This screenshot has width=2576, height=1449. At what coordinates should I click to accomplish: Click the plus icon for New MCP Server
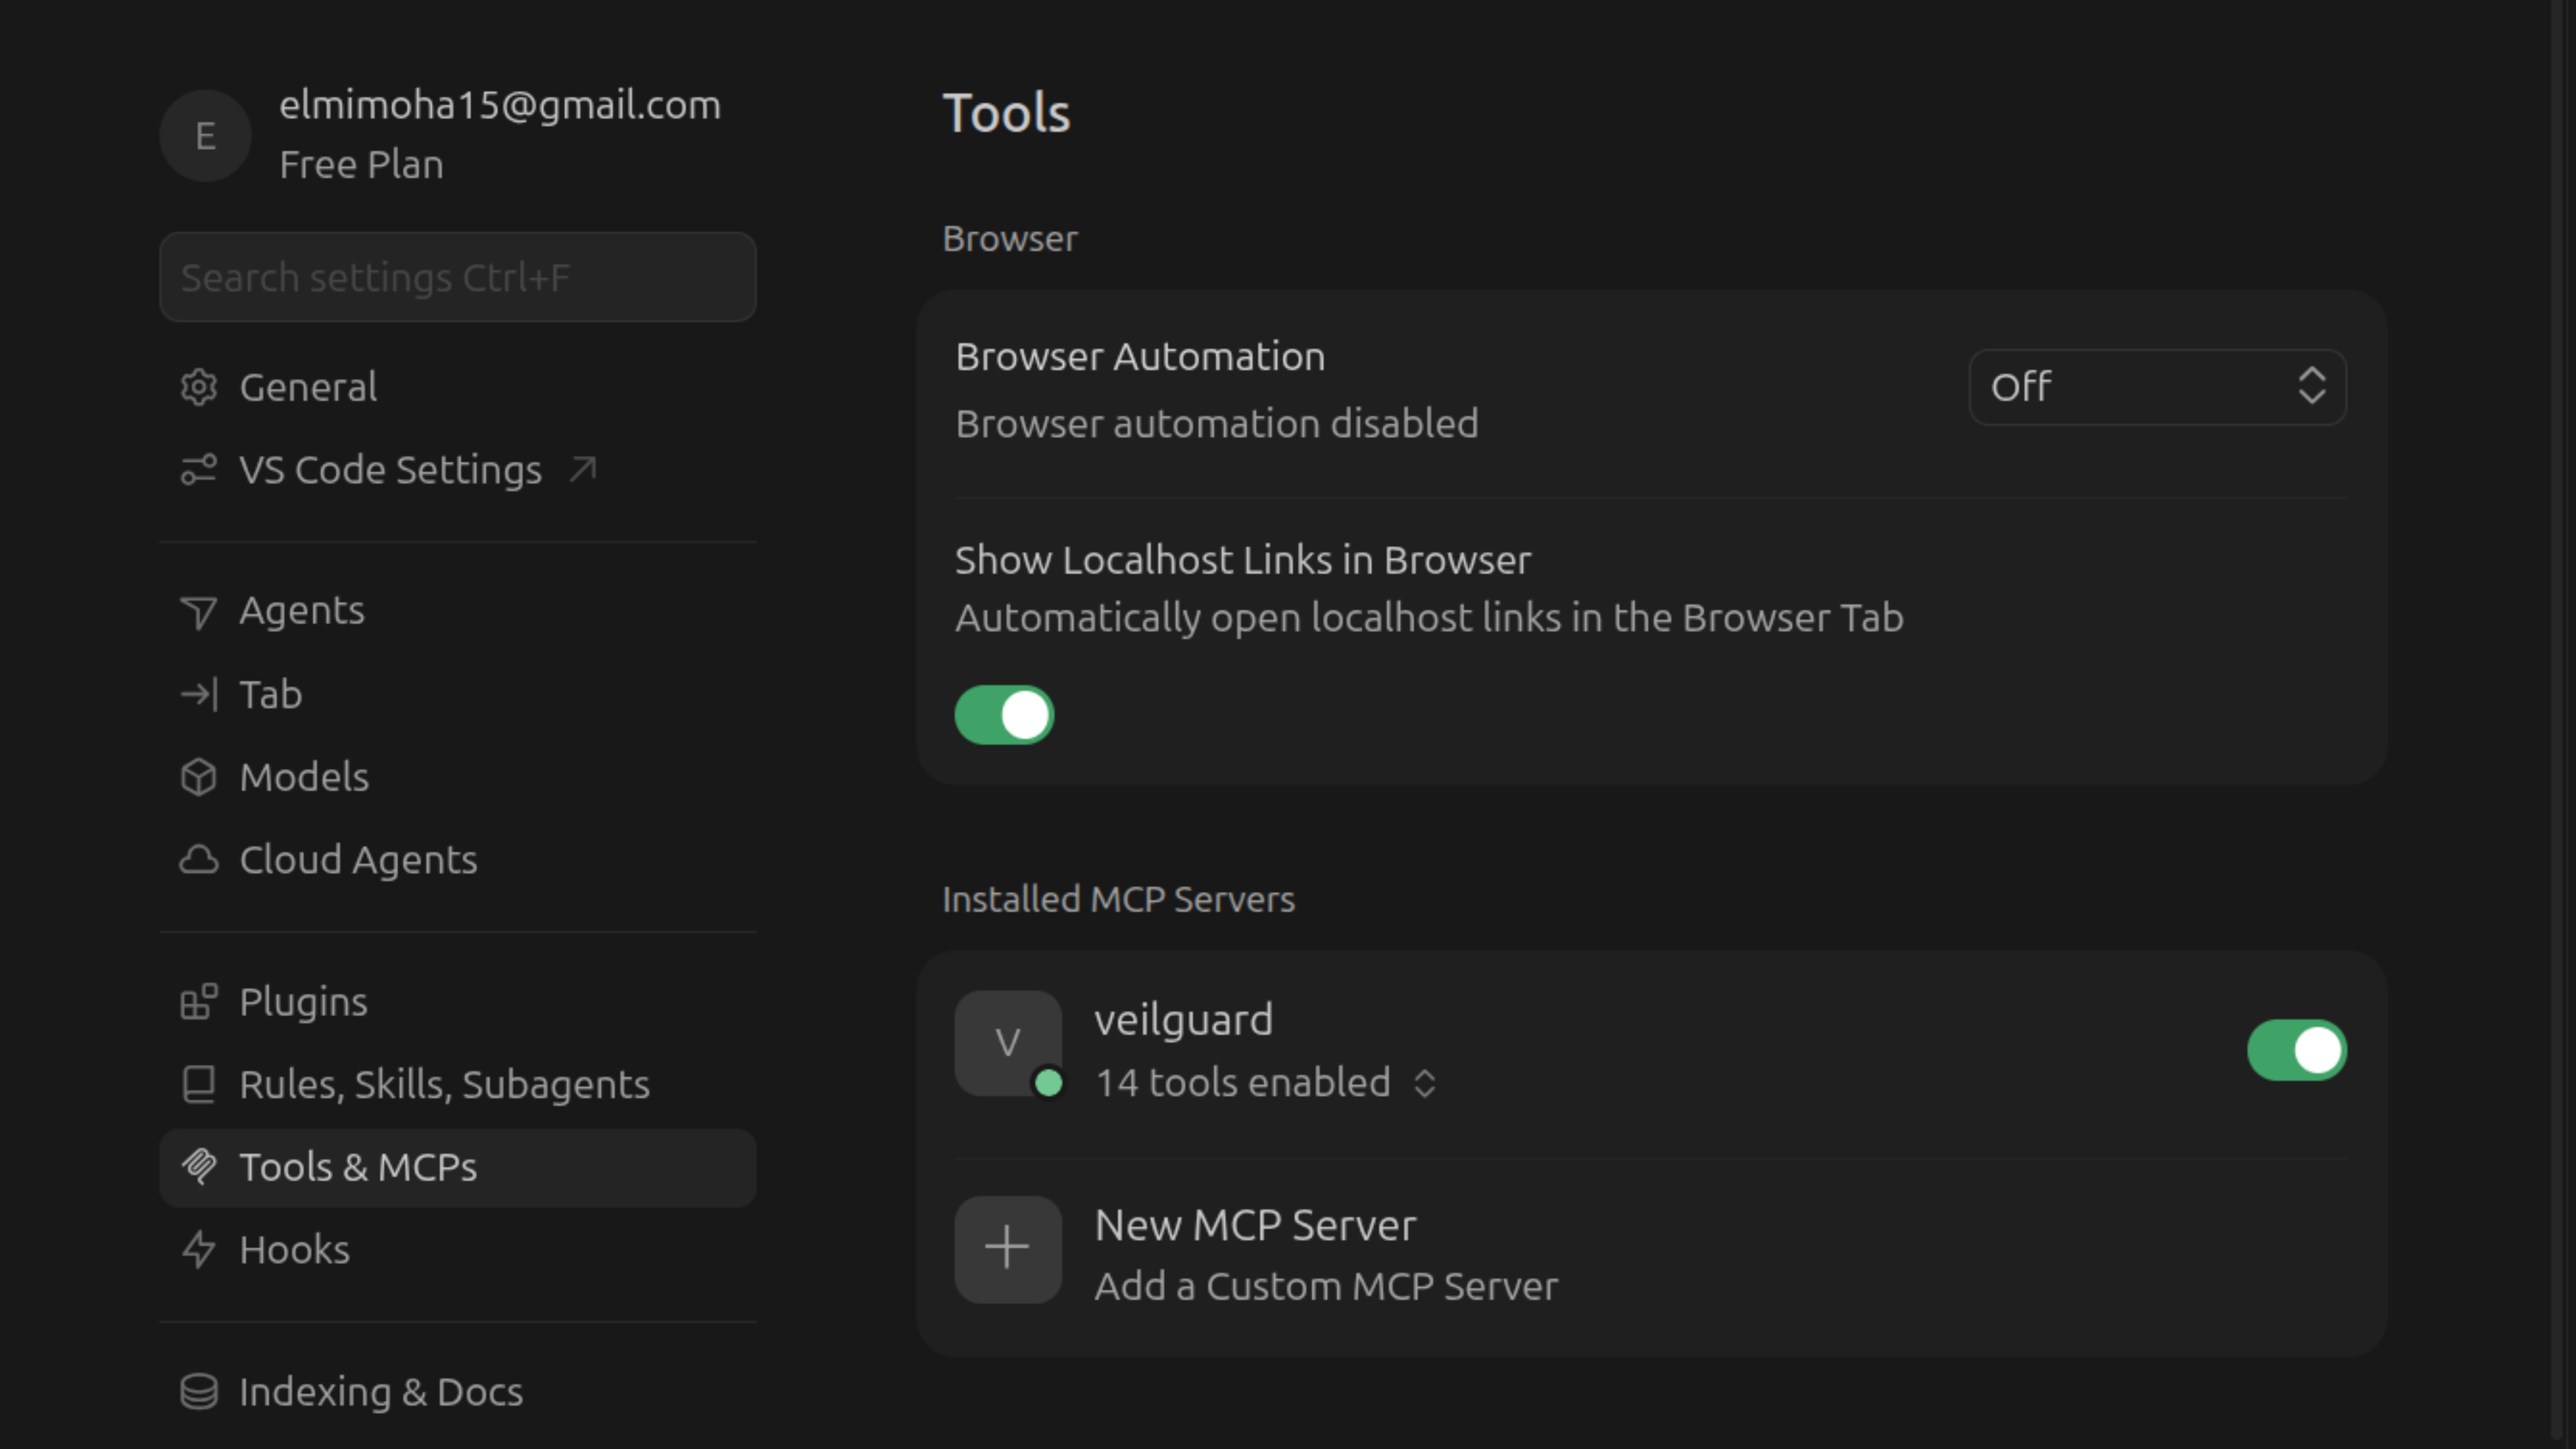(1008, 1249)
